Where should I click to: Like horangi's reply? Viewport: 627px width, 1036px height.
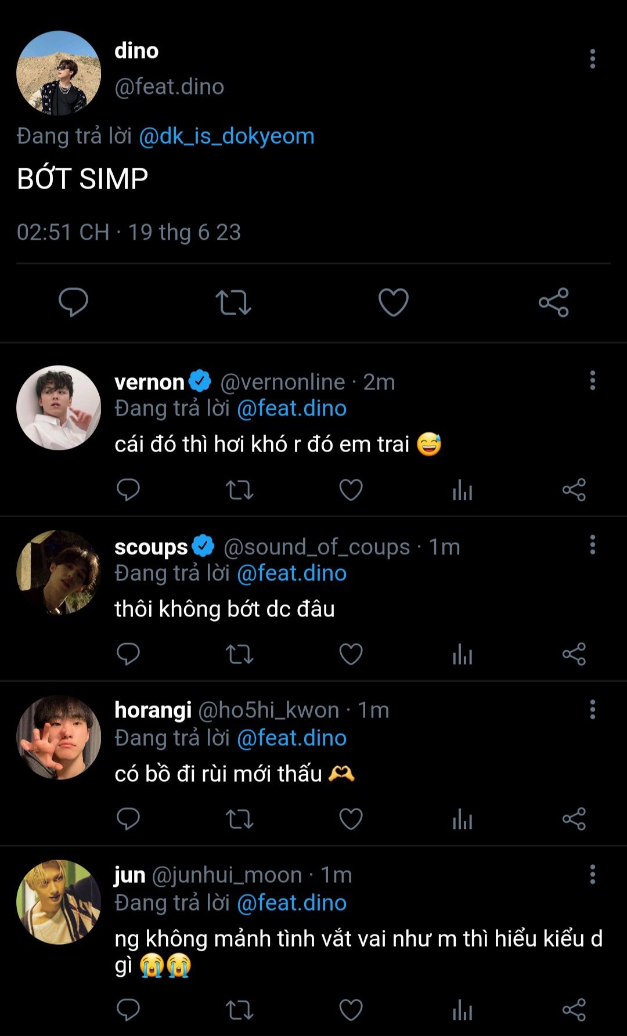pyautogui.click(x=351, y=819)
